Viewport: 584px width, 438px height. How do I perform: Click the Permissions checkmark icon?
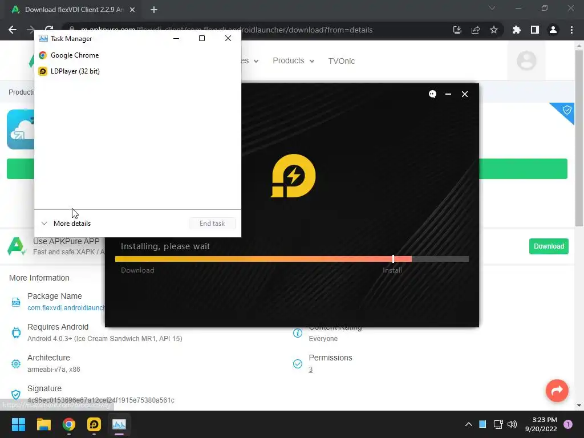point(297,363)
